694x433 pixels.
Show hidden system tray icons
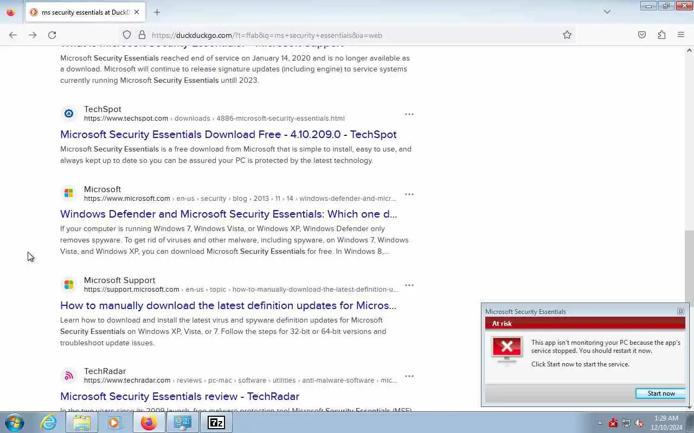[600, 423]
